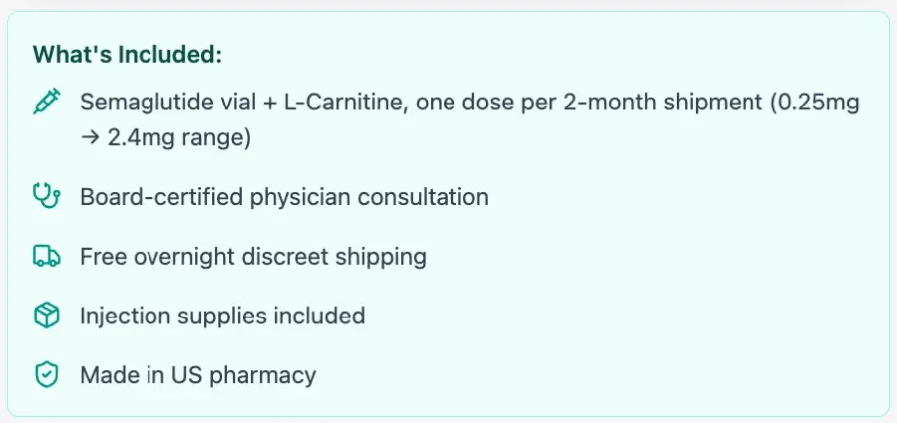Click the "discreet shipping" text

[x=334, y=257]
